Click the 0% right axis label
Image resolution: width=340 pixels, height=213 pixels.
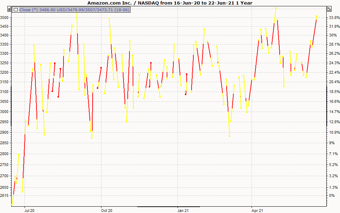click(331, 195)
